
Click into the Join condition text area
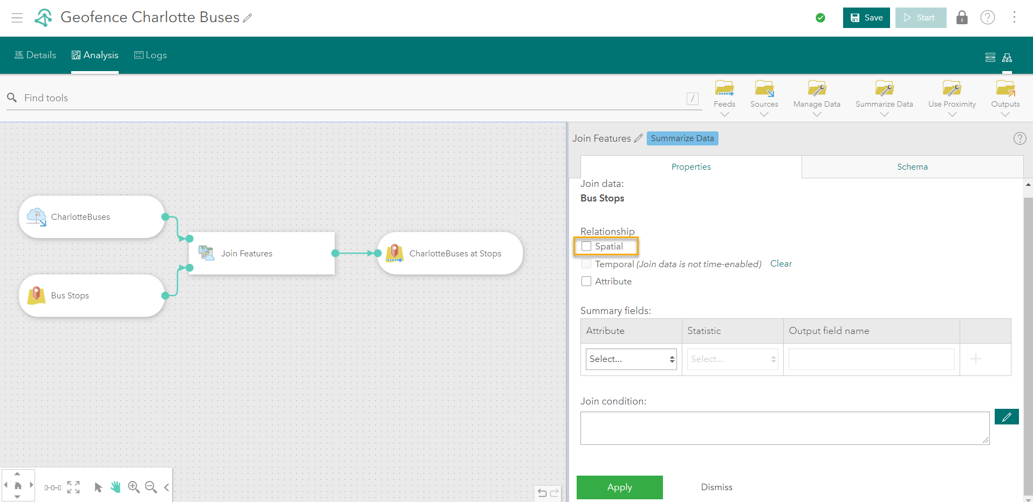(x=785, y=428)
